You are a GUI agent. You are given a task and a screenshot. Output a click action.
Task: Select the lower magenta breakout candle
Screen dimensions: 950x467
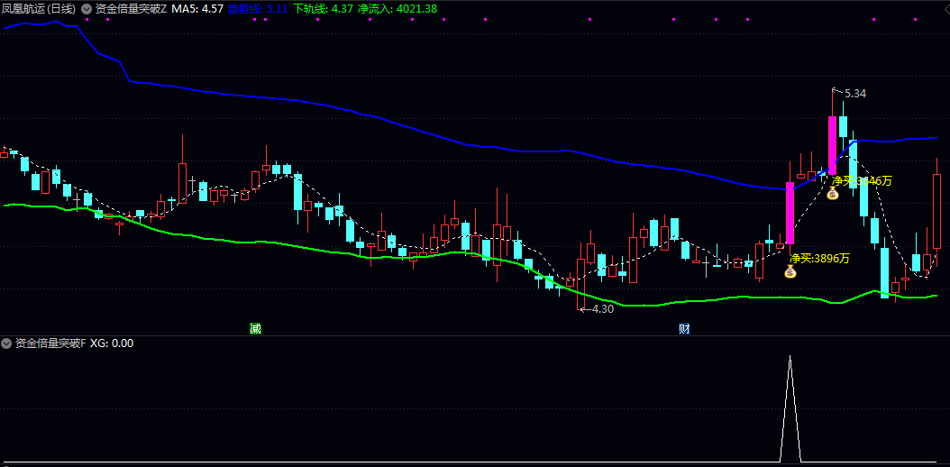[790, 213]
